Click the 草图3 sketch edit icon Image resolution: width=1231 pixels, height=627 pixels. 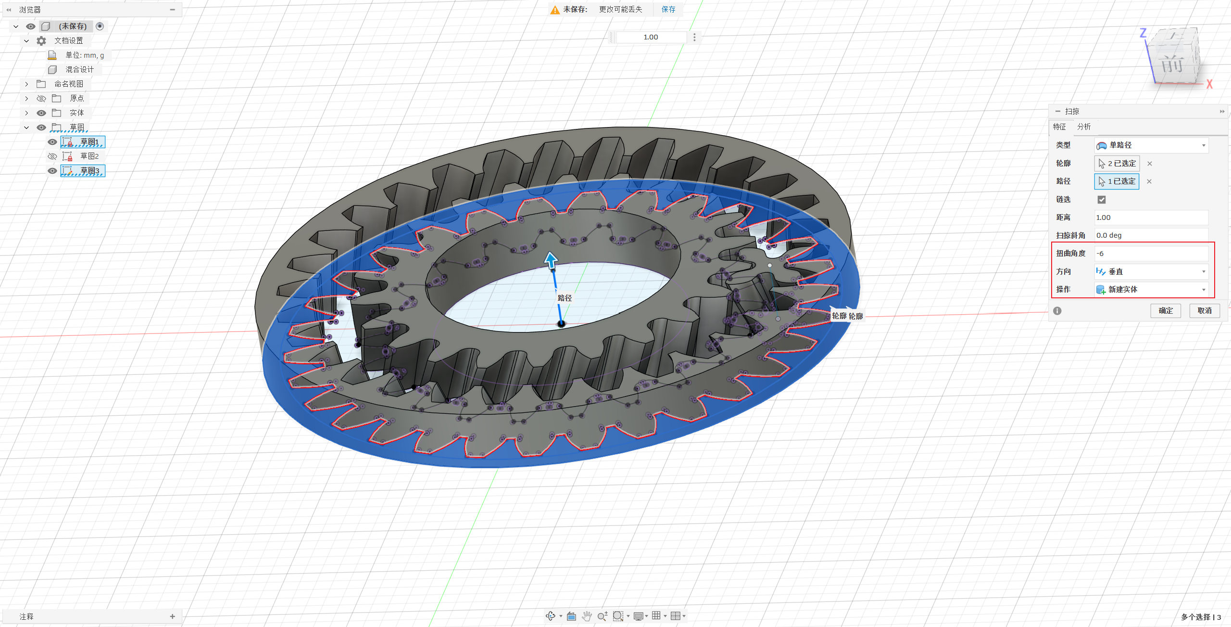click(x=68, y=171)
